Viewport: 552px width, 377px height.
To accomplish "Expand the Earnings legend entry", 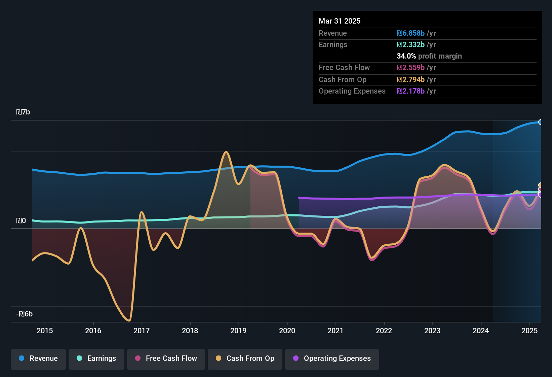I will [x=96, y=358].
